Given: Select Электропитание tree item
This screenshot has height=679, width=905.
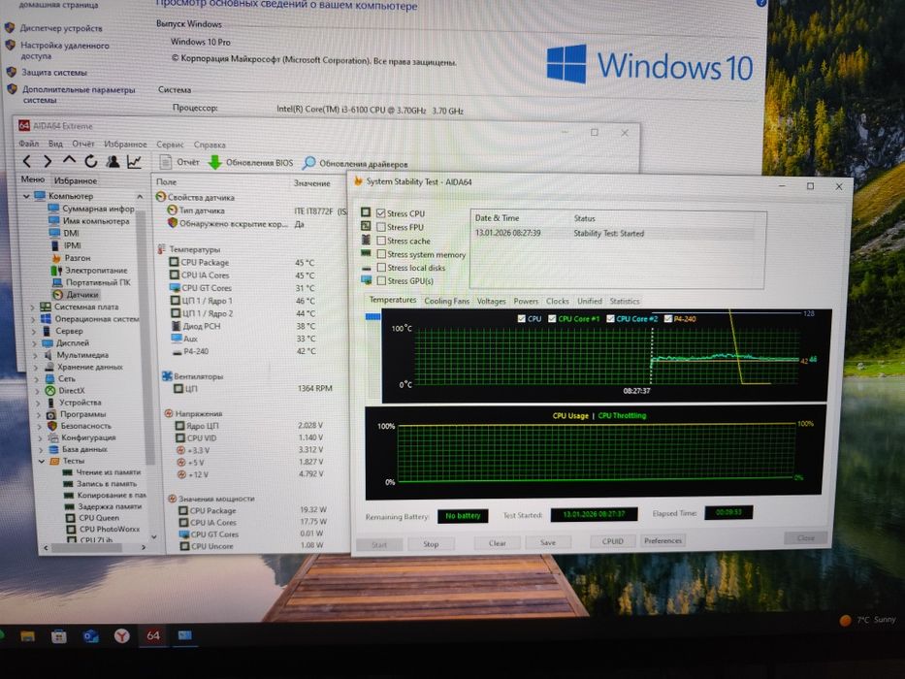Looking at the screenshot, I should click(89, 270).
